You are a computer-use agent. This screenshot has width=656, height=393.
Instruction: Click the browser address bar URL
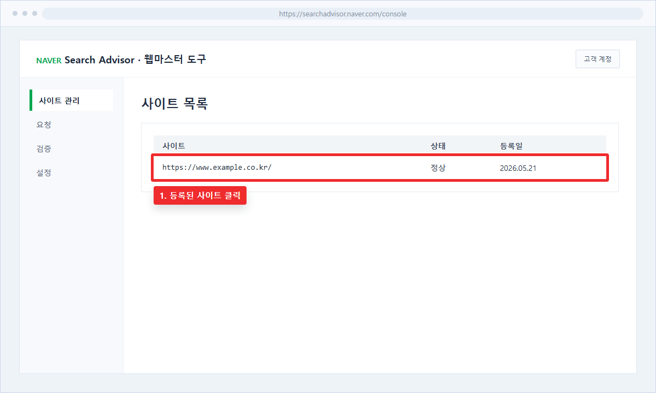point(343,14)
